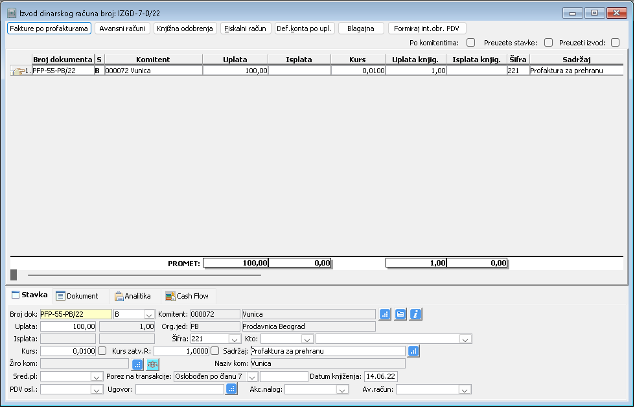Screen dimensions: 635x408
Task: Click the Fakture po profakturama button
Action: 49,28
